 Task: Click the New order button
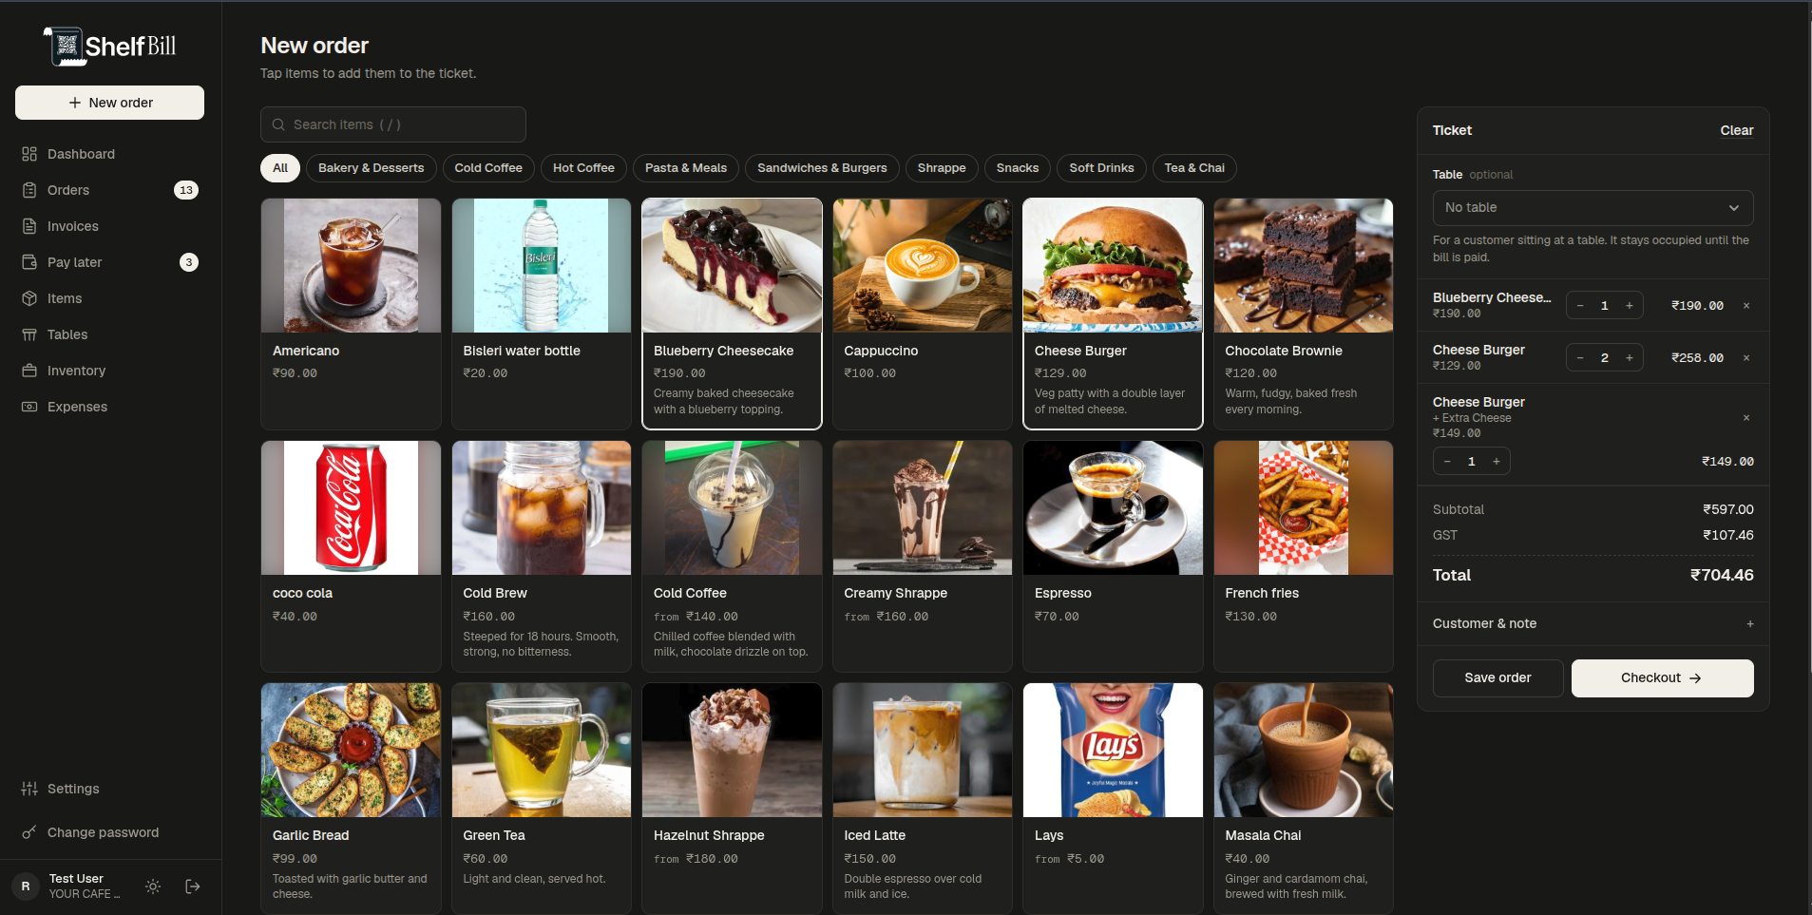(x=109, y=103)
